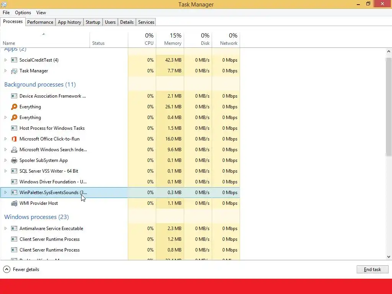Click the 0.4 MB Everything search icon
This screenshot has height=294, width=392.
point(14,118)
